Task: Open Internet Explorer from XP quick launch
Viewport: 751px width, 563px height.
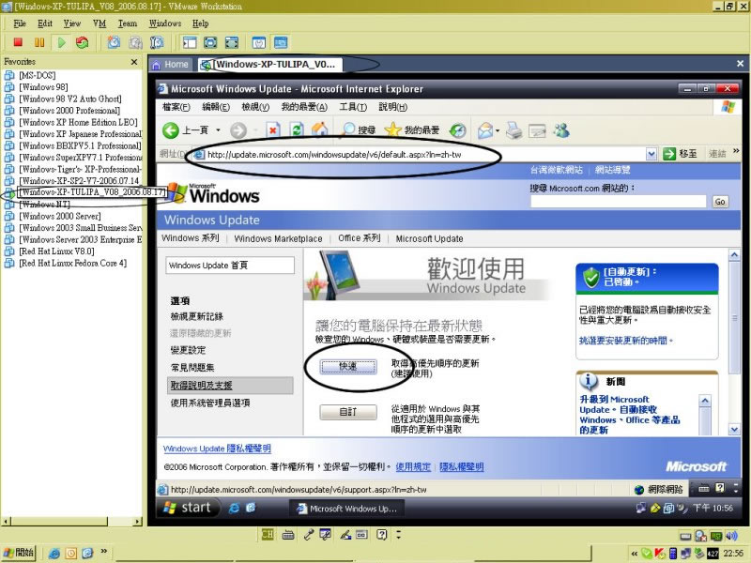Action: (x=233, y=508)
